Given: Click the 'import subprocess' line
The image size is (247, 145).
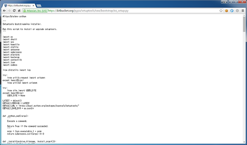Looking at the screenshot, I should click(12, 52).
